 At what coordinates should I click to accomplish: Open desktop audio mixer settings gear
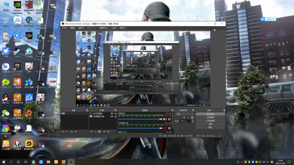tap(169, 119)
